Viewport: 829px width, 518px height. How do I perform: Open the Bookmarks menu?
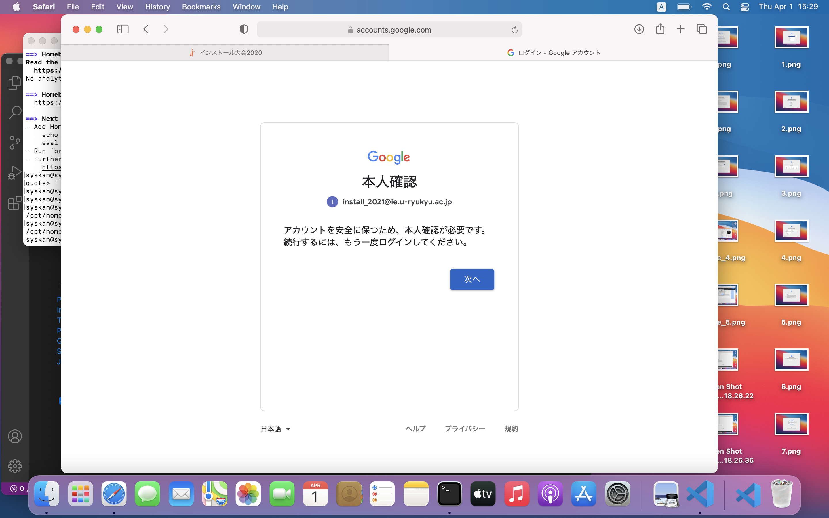(x=201, y=7)
